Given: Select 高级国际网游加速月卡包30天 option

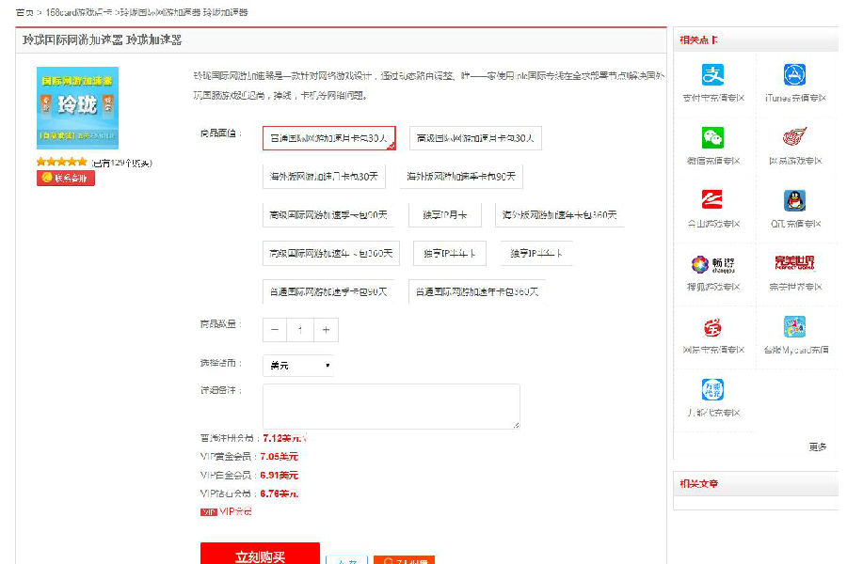Looking at the screenshot, I should point(475,138).
